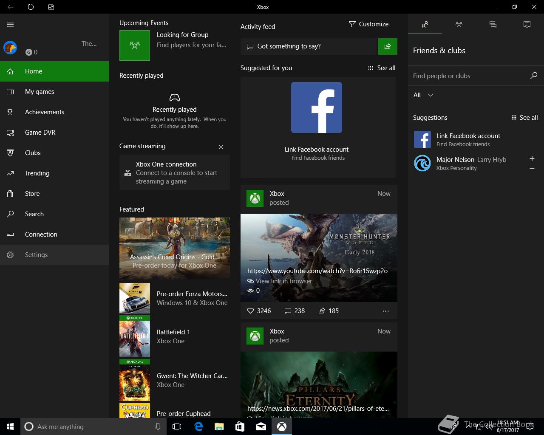Open Forza Motorsport pre-order thumbnail
This screenshot has width=544, height=435.
click(x=135, y=298)
